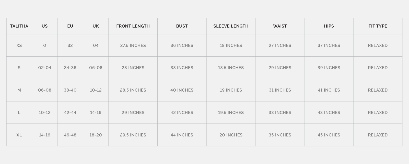The image size is (409, 164).
Task: Click the UK size 14-16 cell
Action: tap(96, 112)
